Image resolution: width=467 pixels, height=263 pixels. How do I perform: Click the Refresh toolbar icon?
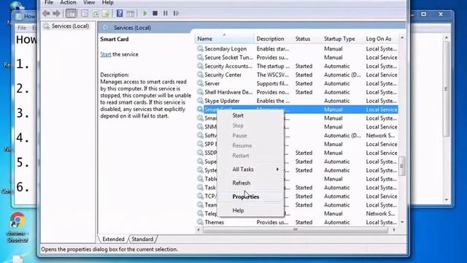(96, 13)
